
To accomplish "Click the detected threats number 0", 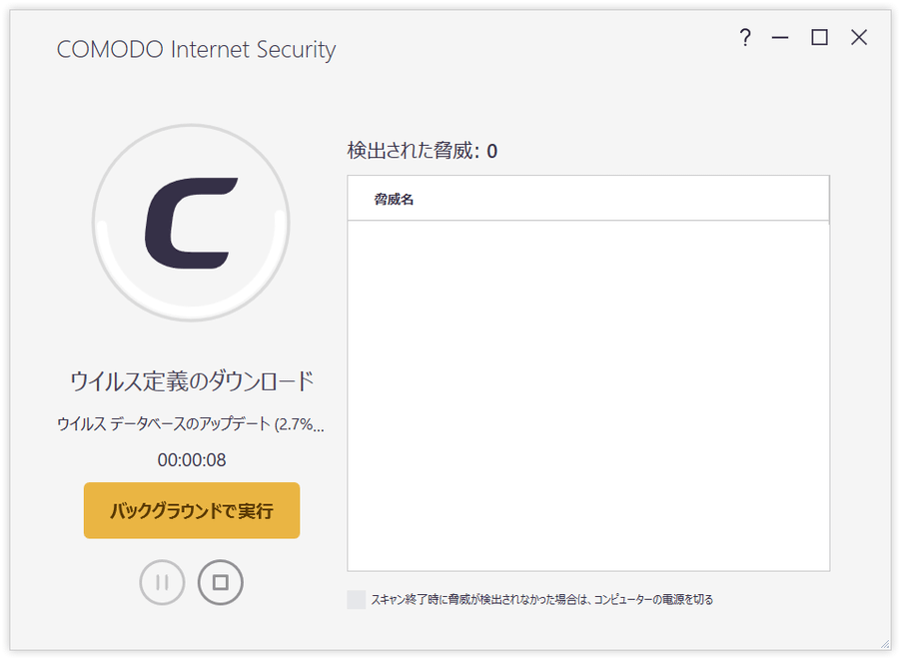I will tap(491, 151).
